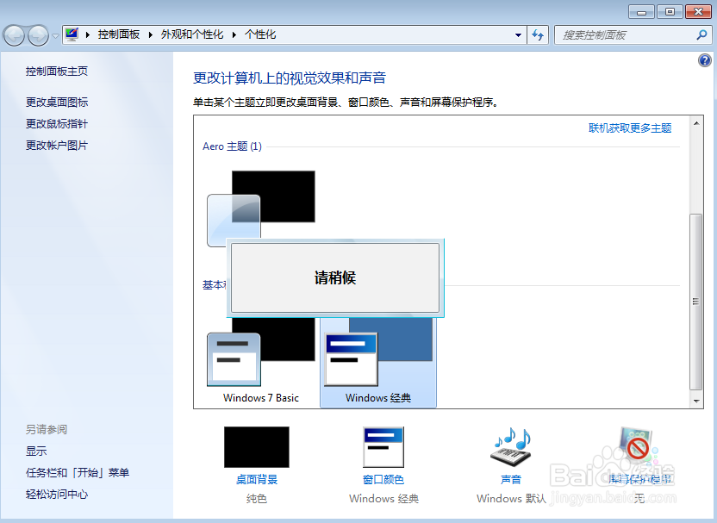Select 个性化 breadcrumb in address bar
The image size is (717, 523).
(260, 34)
